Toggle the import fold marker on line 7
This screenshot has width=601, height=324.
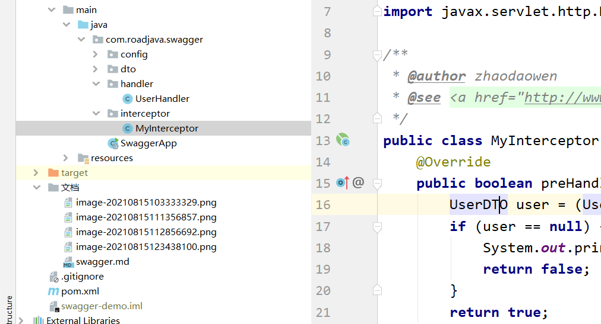click(376, 12)
